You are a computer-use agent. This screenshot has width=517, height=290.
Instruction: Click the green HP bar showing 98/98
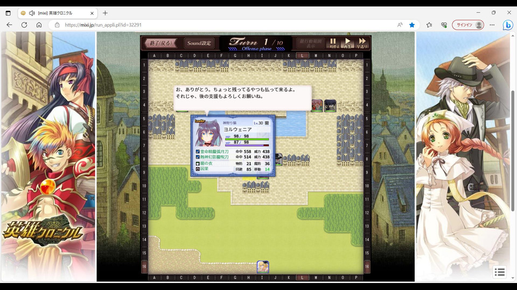click(x=247, y=140)
